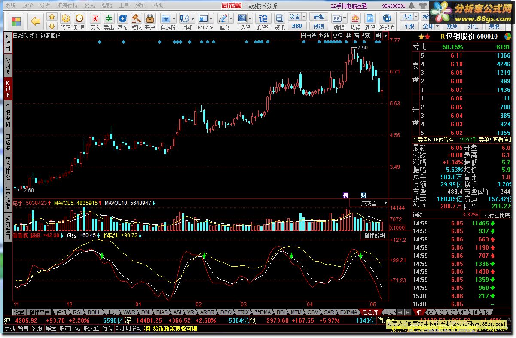
Task: Click the T-shirt skin icon in title bar
Action: 423,6
